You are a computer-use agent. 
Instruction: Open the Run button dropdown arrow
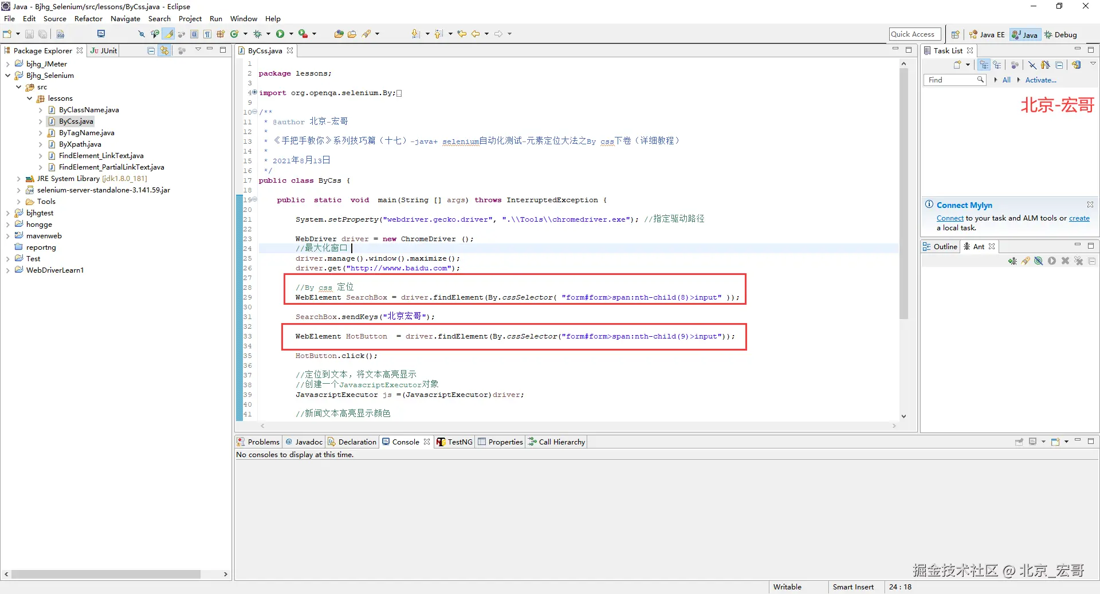(291, 34)
